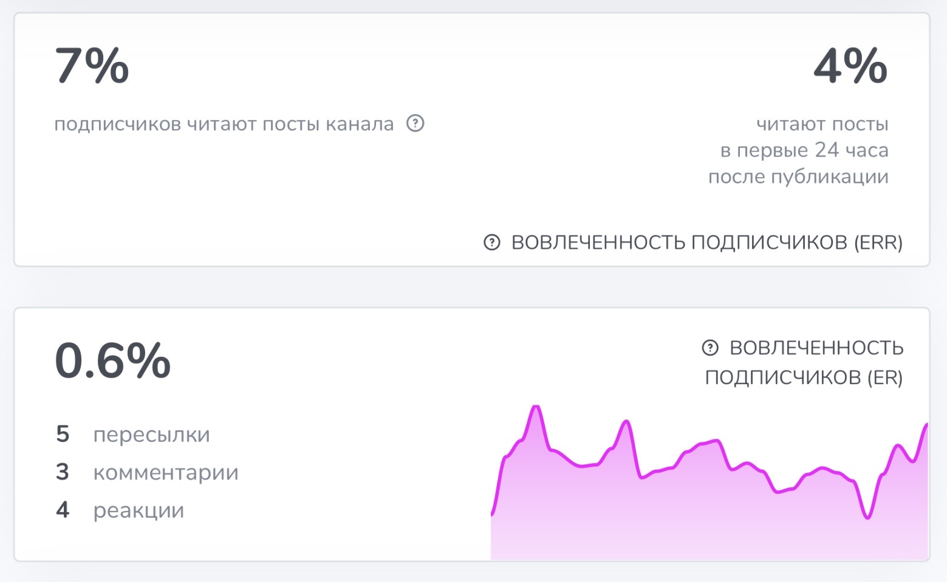
Task: Click the 'ВОВЛЕЧЕННОСТЬ ПОДПИСЧИКОВ (ERR)' heading
Action: pyautogui.click(x=706, y=243)
